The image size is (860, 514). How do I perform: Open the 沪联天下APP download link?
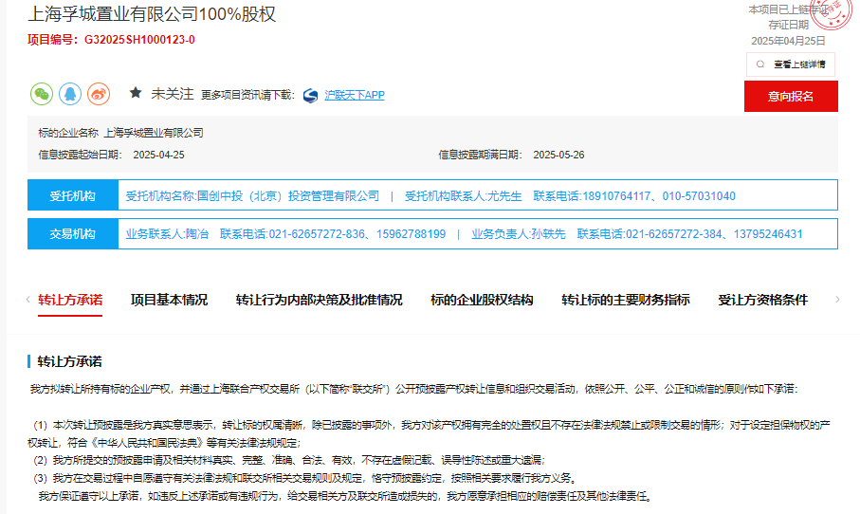click(x=355, y=95)
